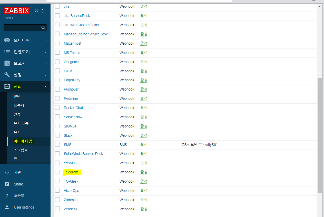Open the Rocket.Chat media type link
The width and height of the screenshot is (324, 217).
(x=73, y=108)
